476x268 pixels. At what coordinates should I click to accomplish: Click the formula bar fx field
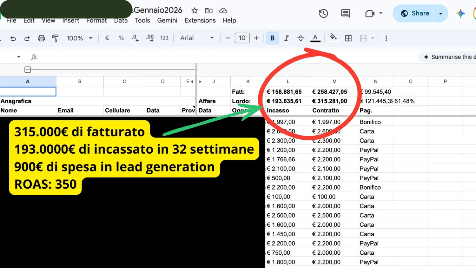coord(34,57)
